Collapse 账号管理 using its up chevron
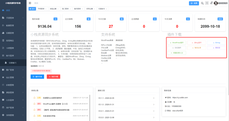Viewport: 229px width, 121px height. coord(23,55)
